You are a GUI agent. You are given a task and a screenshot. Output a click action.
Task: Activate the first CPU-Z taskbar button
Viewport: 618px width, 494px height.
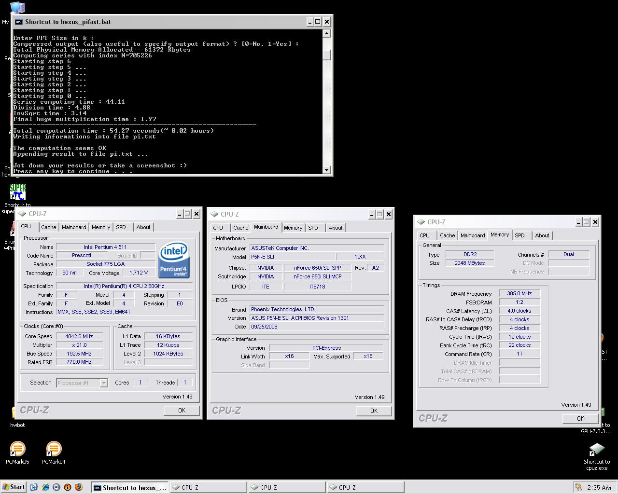[208, 488]
